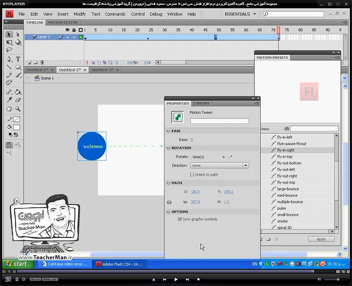
Task: Click the motion tween icon in Properties
Action: pos(178,117)
